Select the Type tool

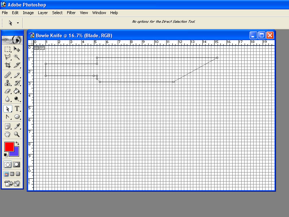[17, 109]
